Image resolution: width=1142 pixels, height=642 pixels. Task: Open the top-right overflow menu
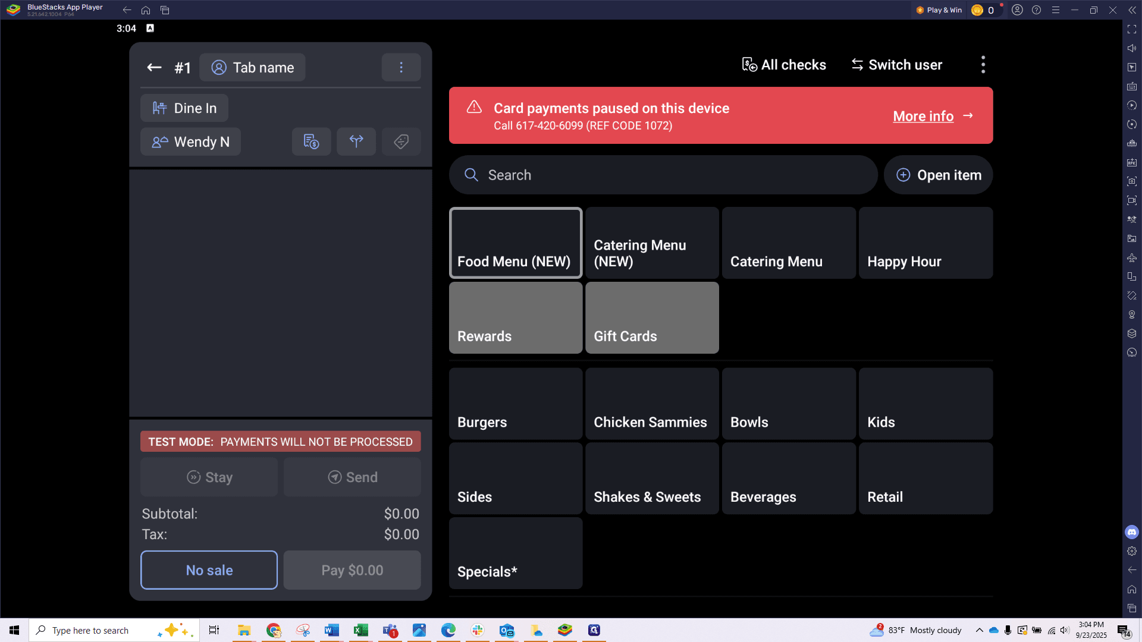(983, 65)
